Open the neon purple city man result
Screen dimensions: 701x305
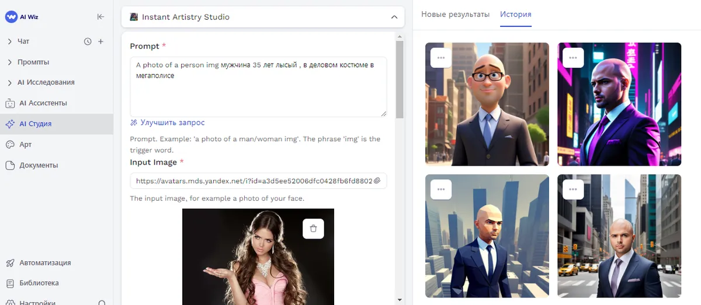619,104
